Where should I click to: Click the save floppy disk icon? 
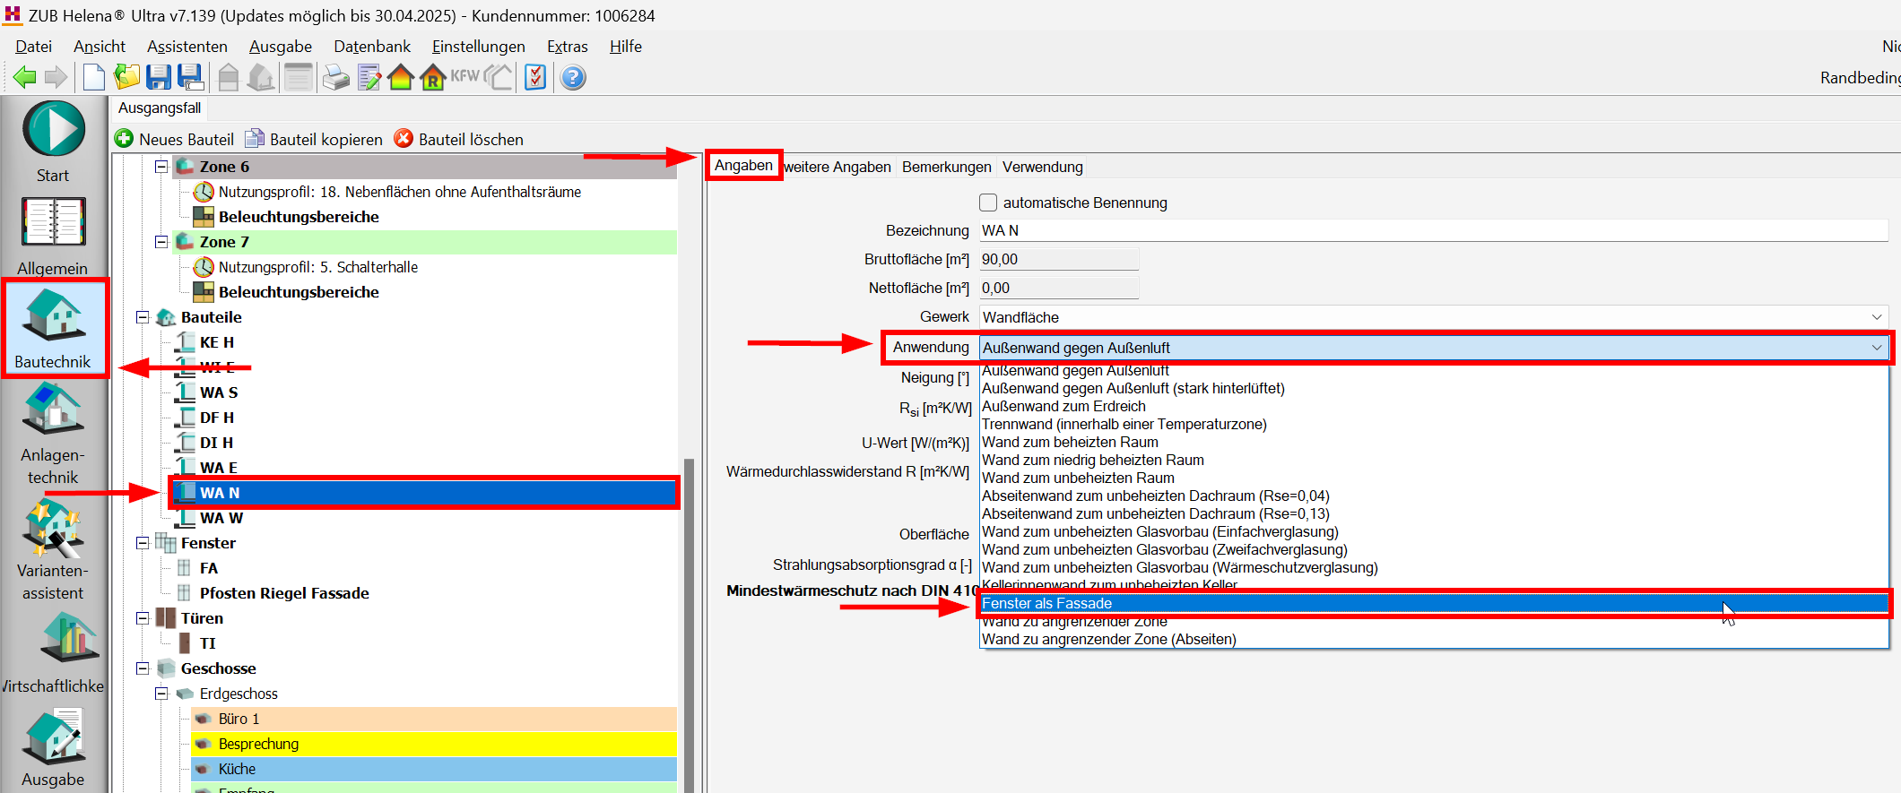point(159,78)
